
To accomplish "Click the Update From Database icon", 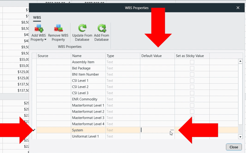I will point(82,28).
